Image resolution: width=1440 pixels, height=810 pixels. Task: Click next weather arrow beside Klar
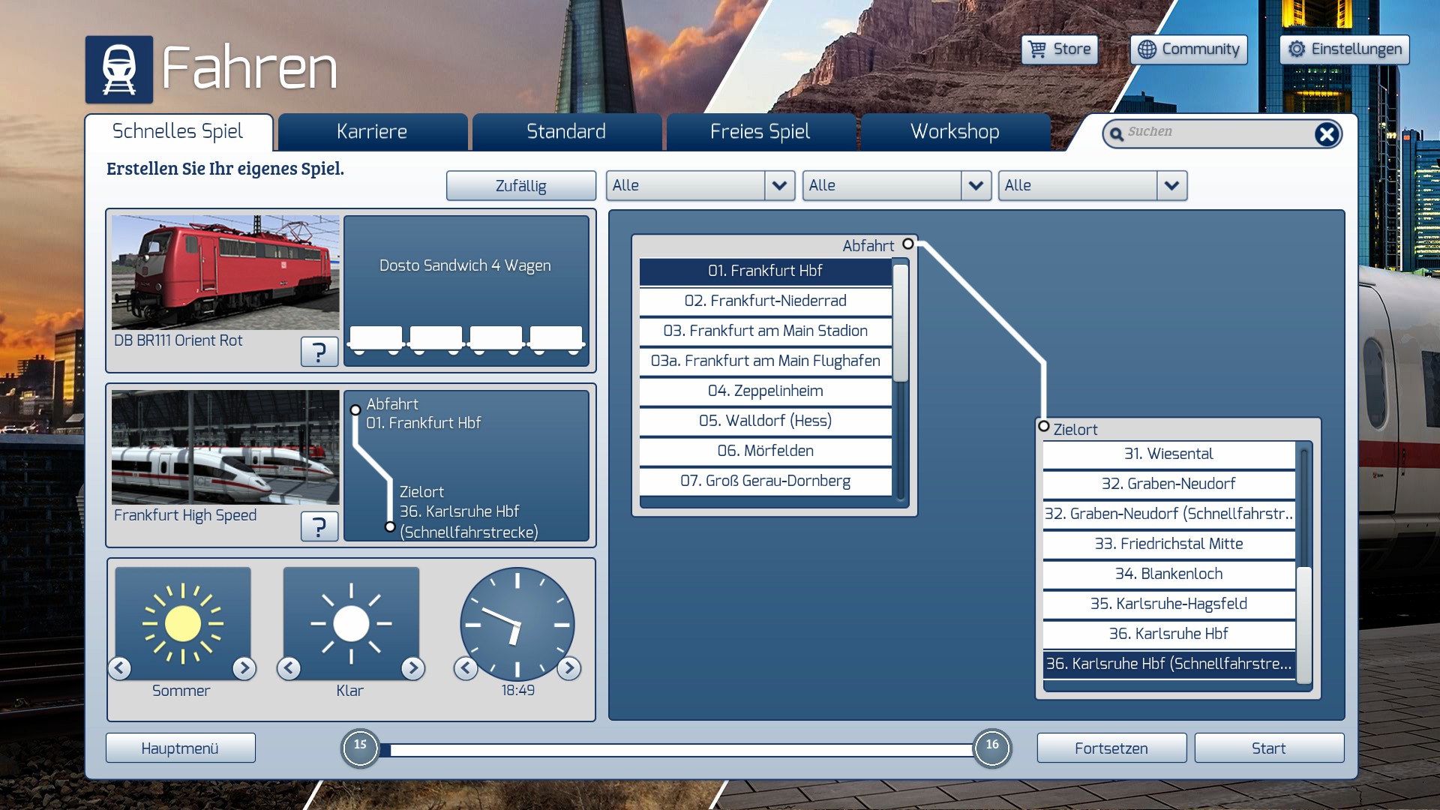[x=412, y=667]
